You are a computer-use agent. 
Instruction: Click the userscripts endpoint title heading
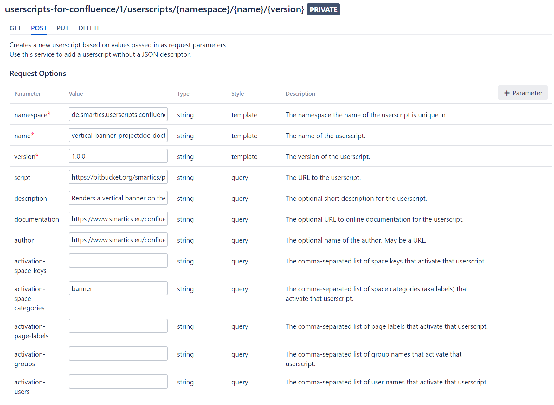(x=154, y=9)
